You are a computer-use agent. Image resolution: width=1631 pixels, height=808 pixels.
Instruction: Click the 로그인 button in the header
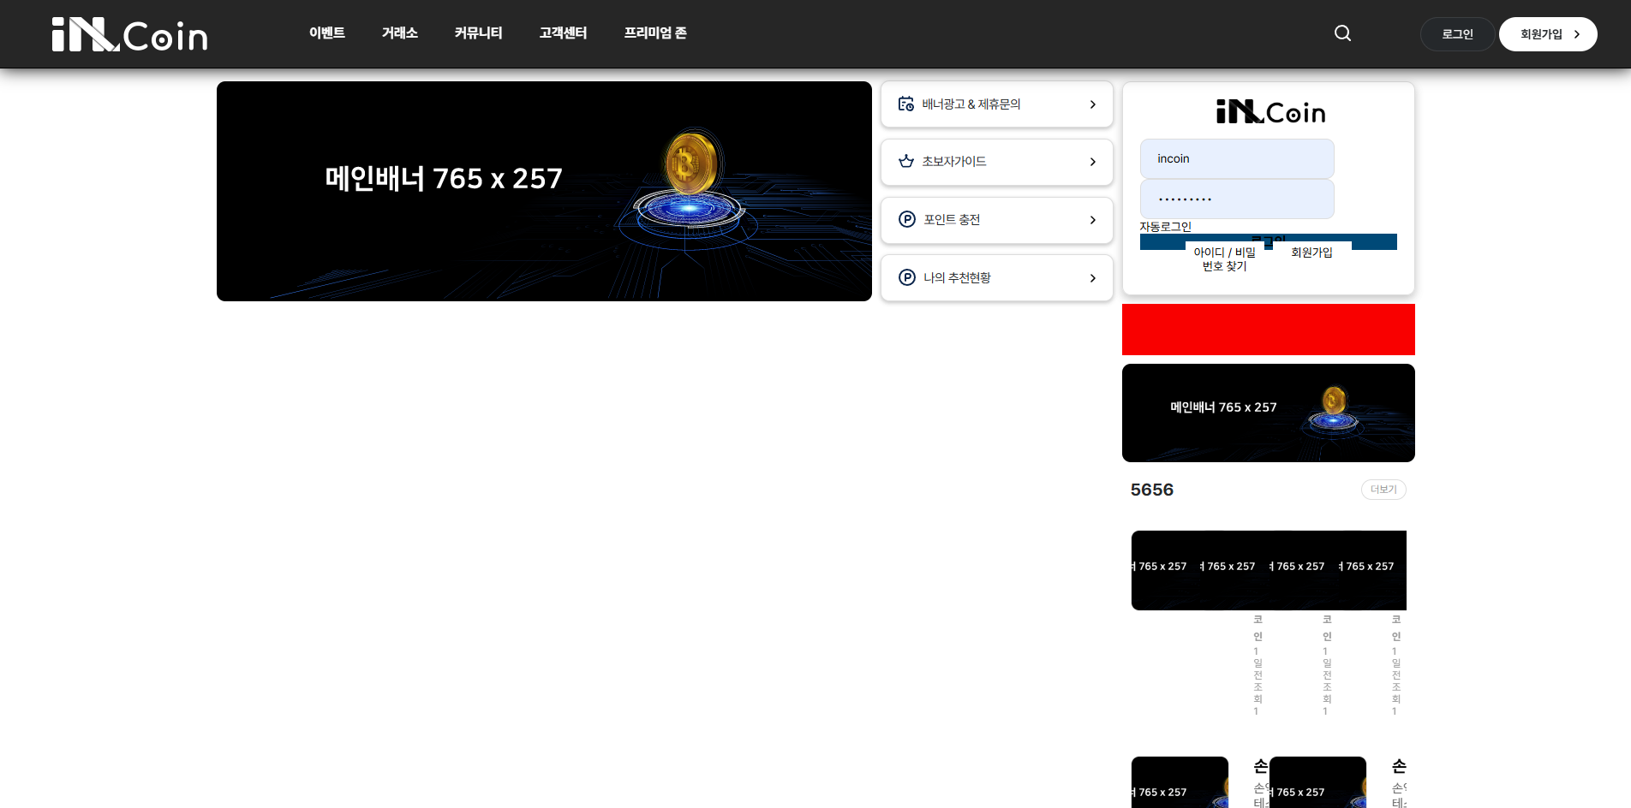coord(1457,34)
